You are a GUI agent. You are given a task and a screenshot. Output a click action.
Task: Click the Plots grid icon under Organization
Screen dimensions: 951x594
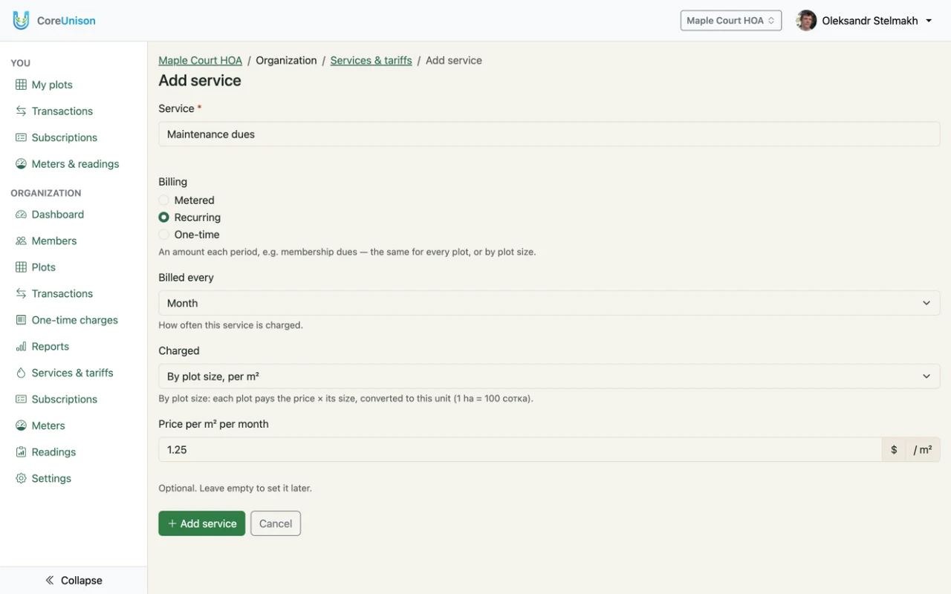tap(21, 267)
